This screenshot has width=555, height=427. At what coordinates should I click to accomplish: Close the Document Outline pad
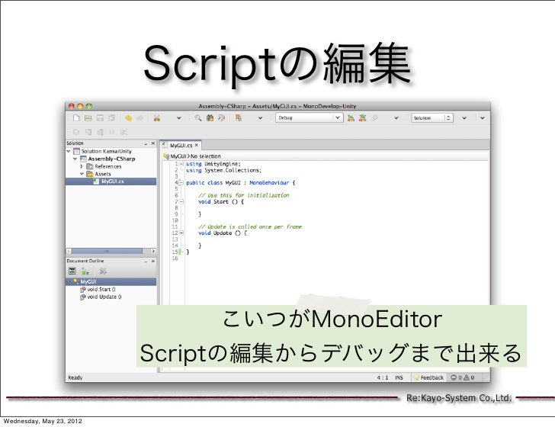point(153,261)
